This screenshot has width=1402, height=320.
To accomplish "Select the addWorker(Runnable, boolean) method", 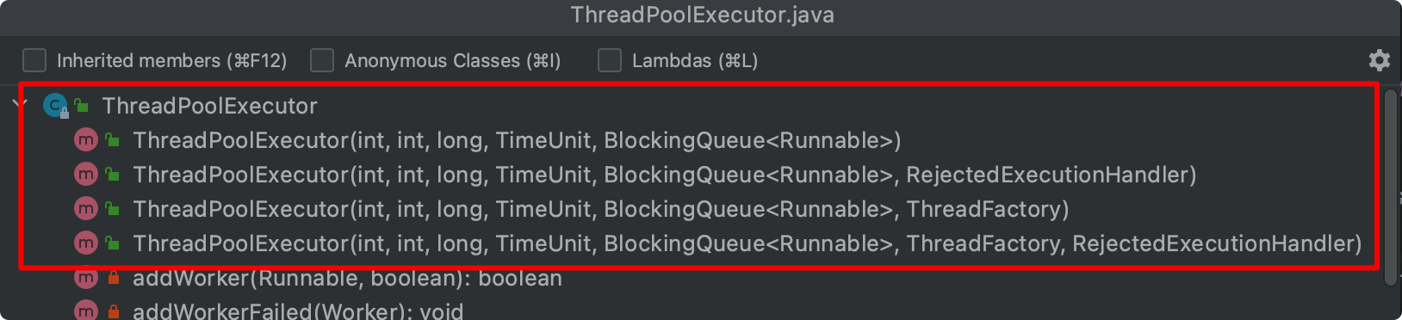I will (x=347, y=278).
